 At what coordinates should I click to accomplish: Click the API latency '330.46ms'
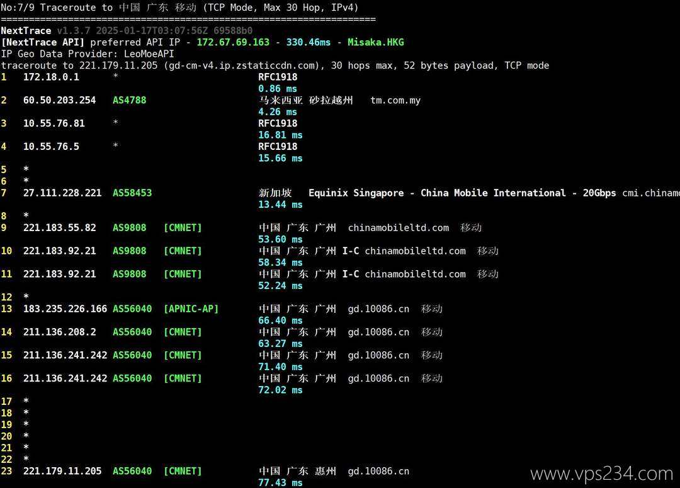pos(308,42)
